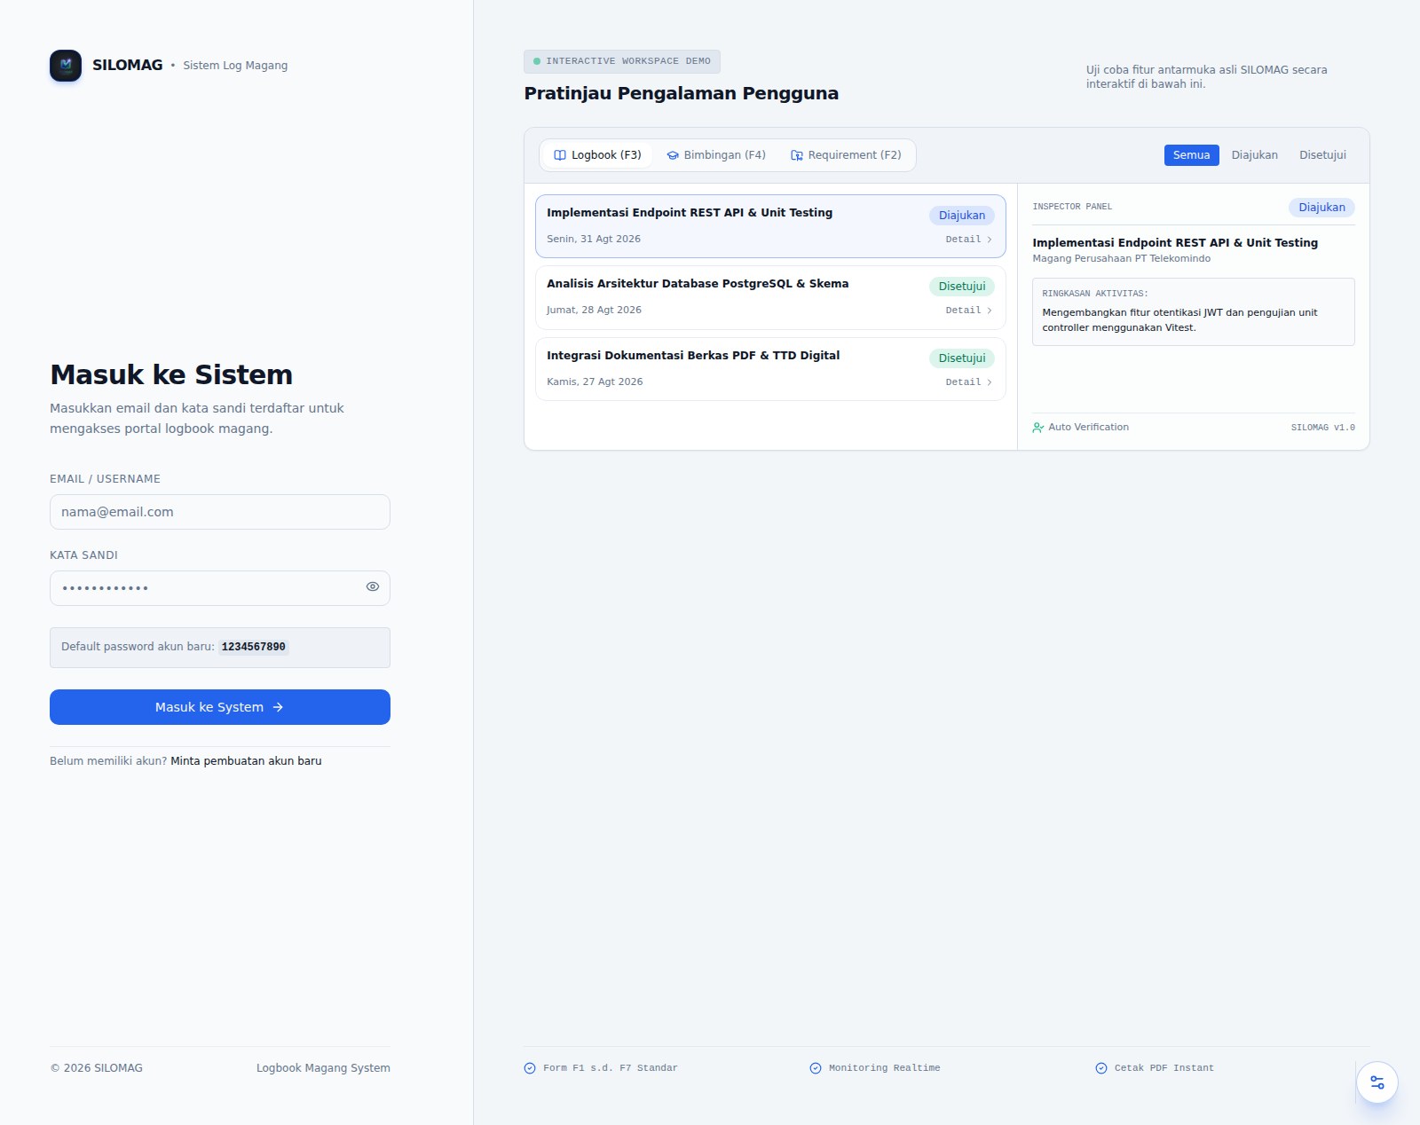Image resolution: width=1420 pixels, height=1125 pixels.
Task: Click the graduation cap Bimbingan icon
Action: pyautogui.click(x=673, y=155)
